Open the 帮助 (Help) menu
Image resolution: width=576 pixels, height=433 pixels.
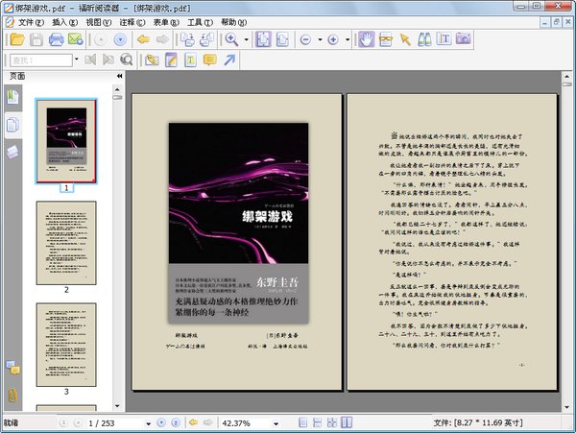[x=231, y=21]
